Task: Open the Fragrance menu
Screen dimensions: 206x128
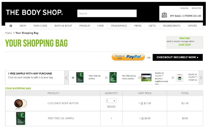Action: click(x=119, y=26)
